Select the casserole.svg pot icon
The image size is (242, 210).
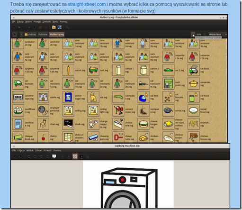pyautogui.click(x=194, y=83)
